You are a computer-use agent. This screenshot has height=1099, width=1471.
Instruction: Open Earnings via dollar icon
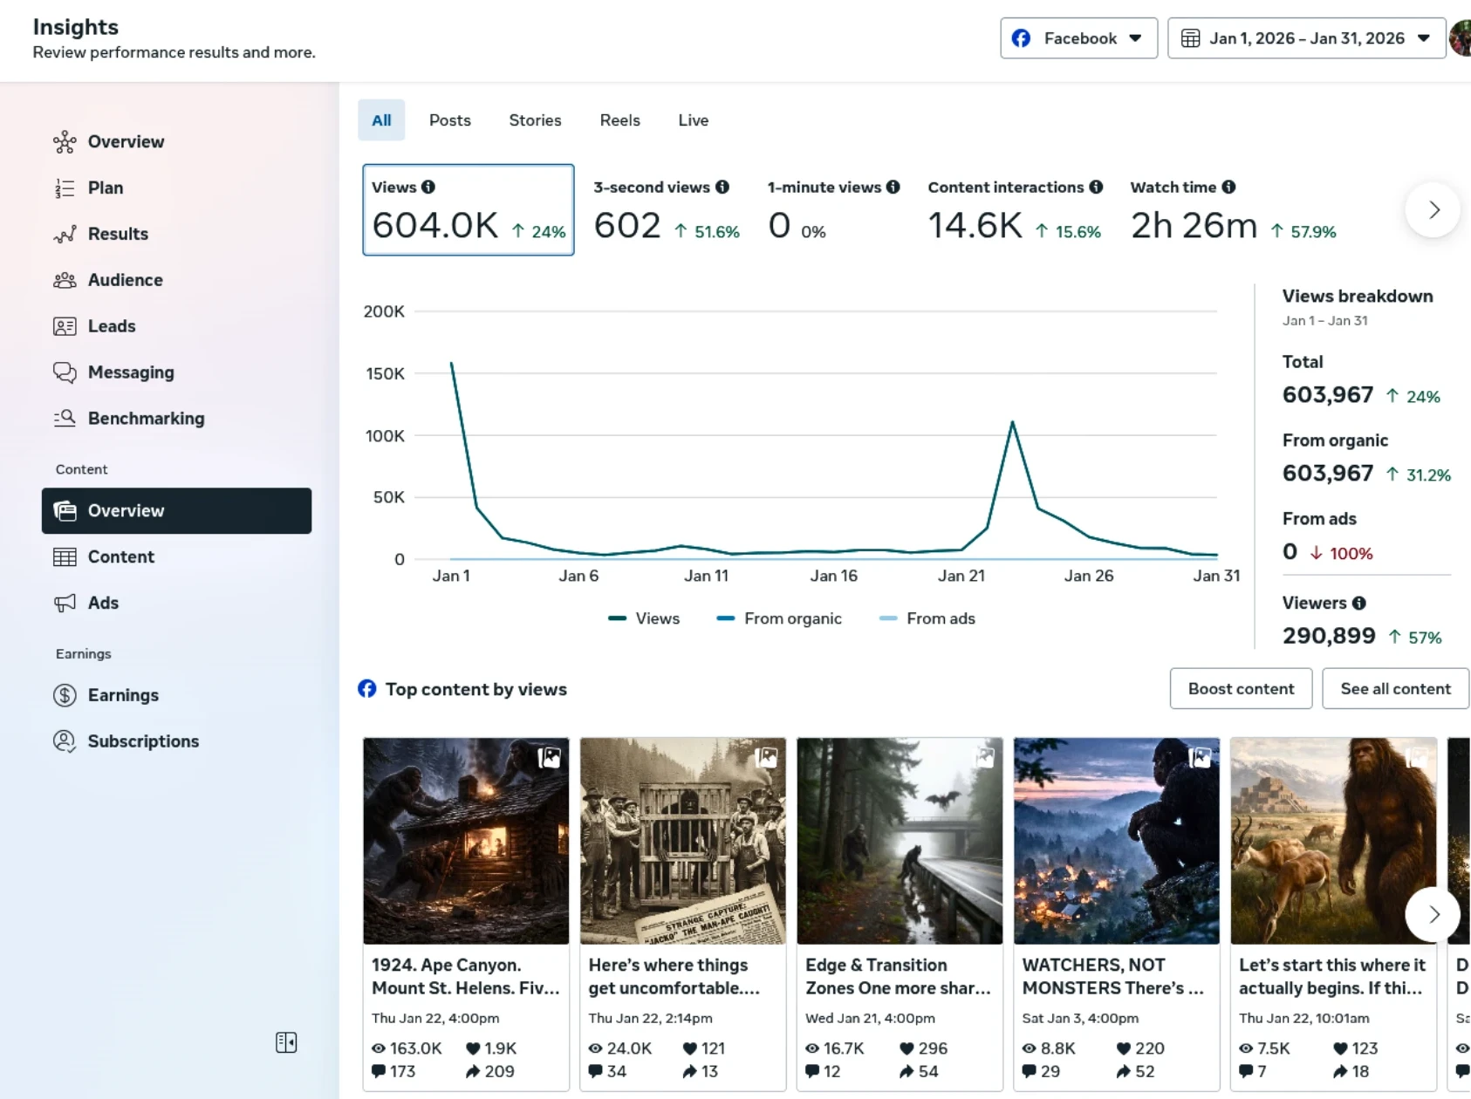[x=65, y=695]
